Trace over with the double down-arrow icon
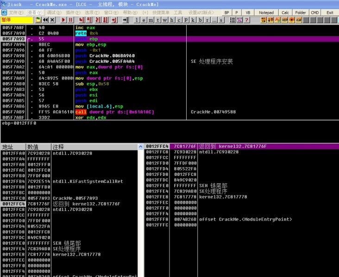Viewport: 339px width, 277px height. pyautogui.click(x=105, y=20)
